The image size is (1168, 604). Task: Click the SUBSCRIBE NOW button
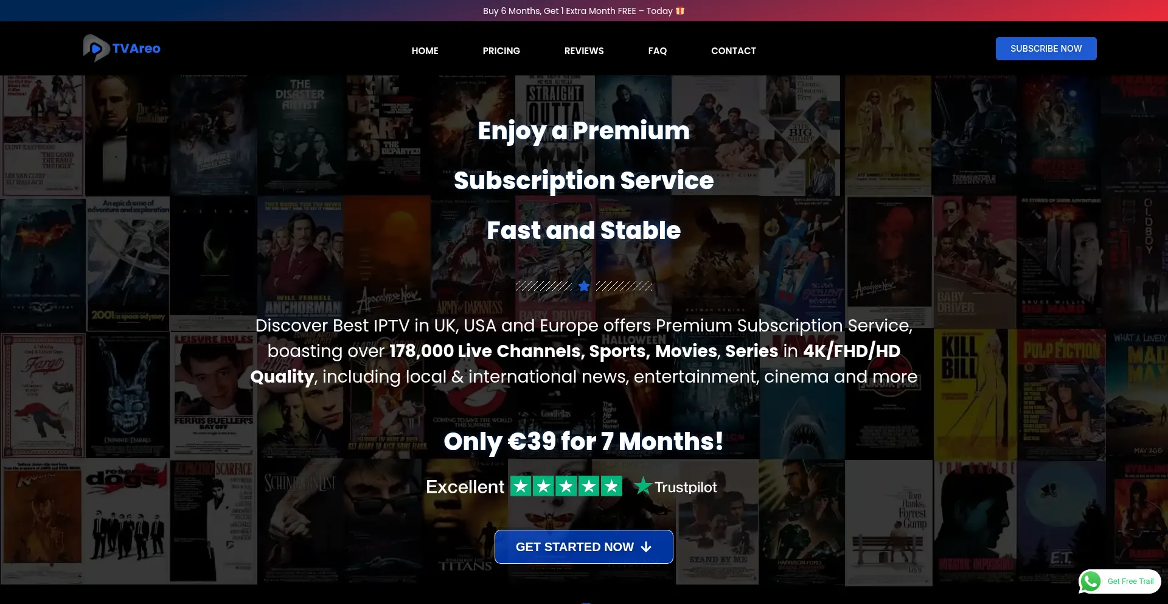1046,49
